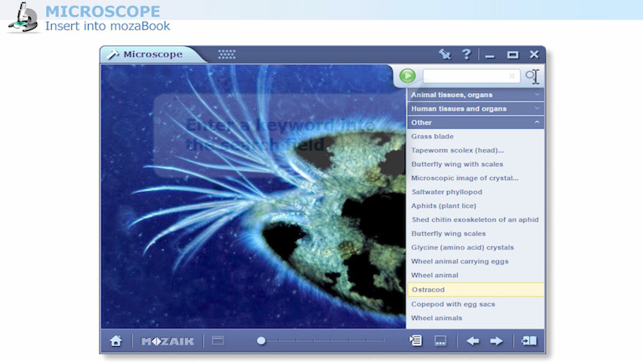Open help with the question mark icon

pos(466,54)
